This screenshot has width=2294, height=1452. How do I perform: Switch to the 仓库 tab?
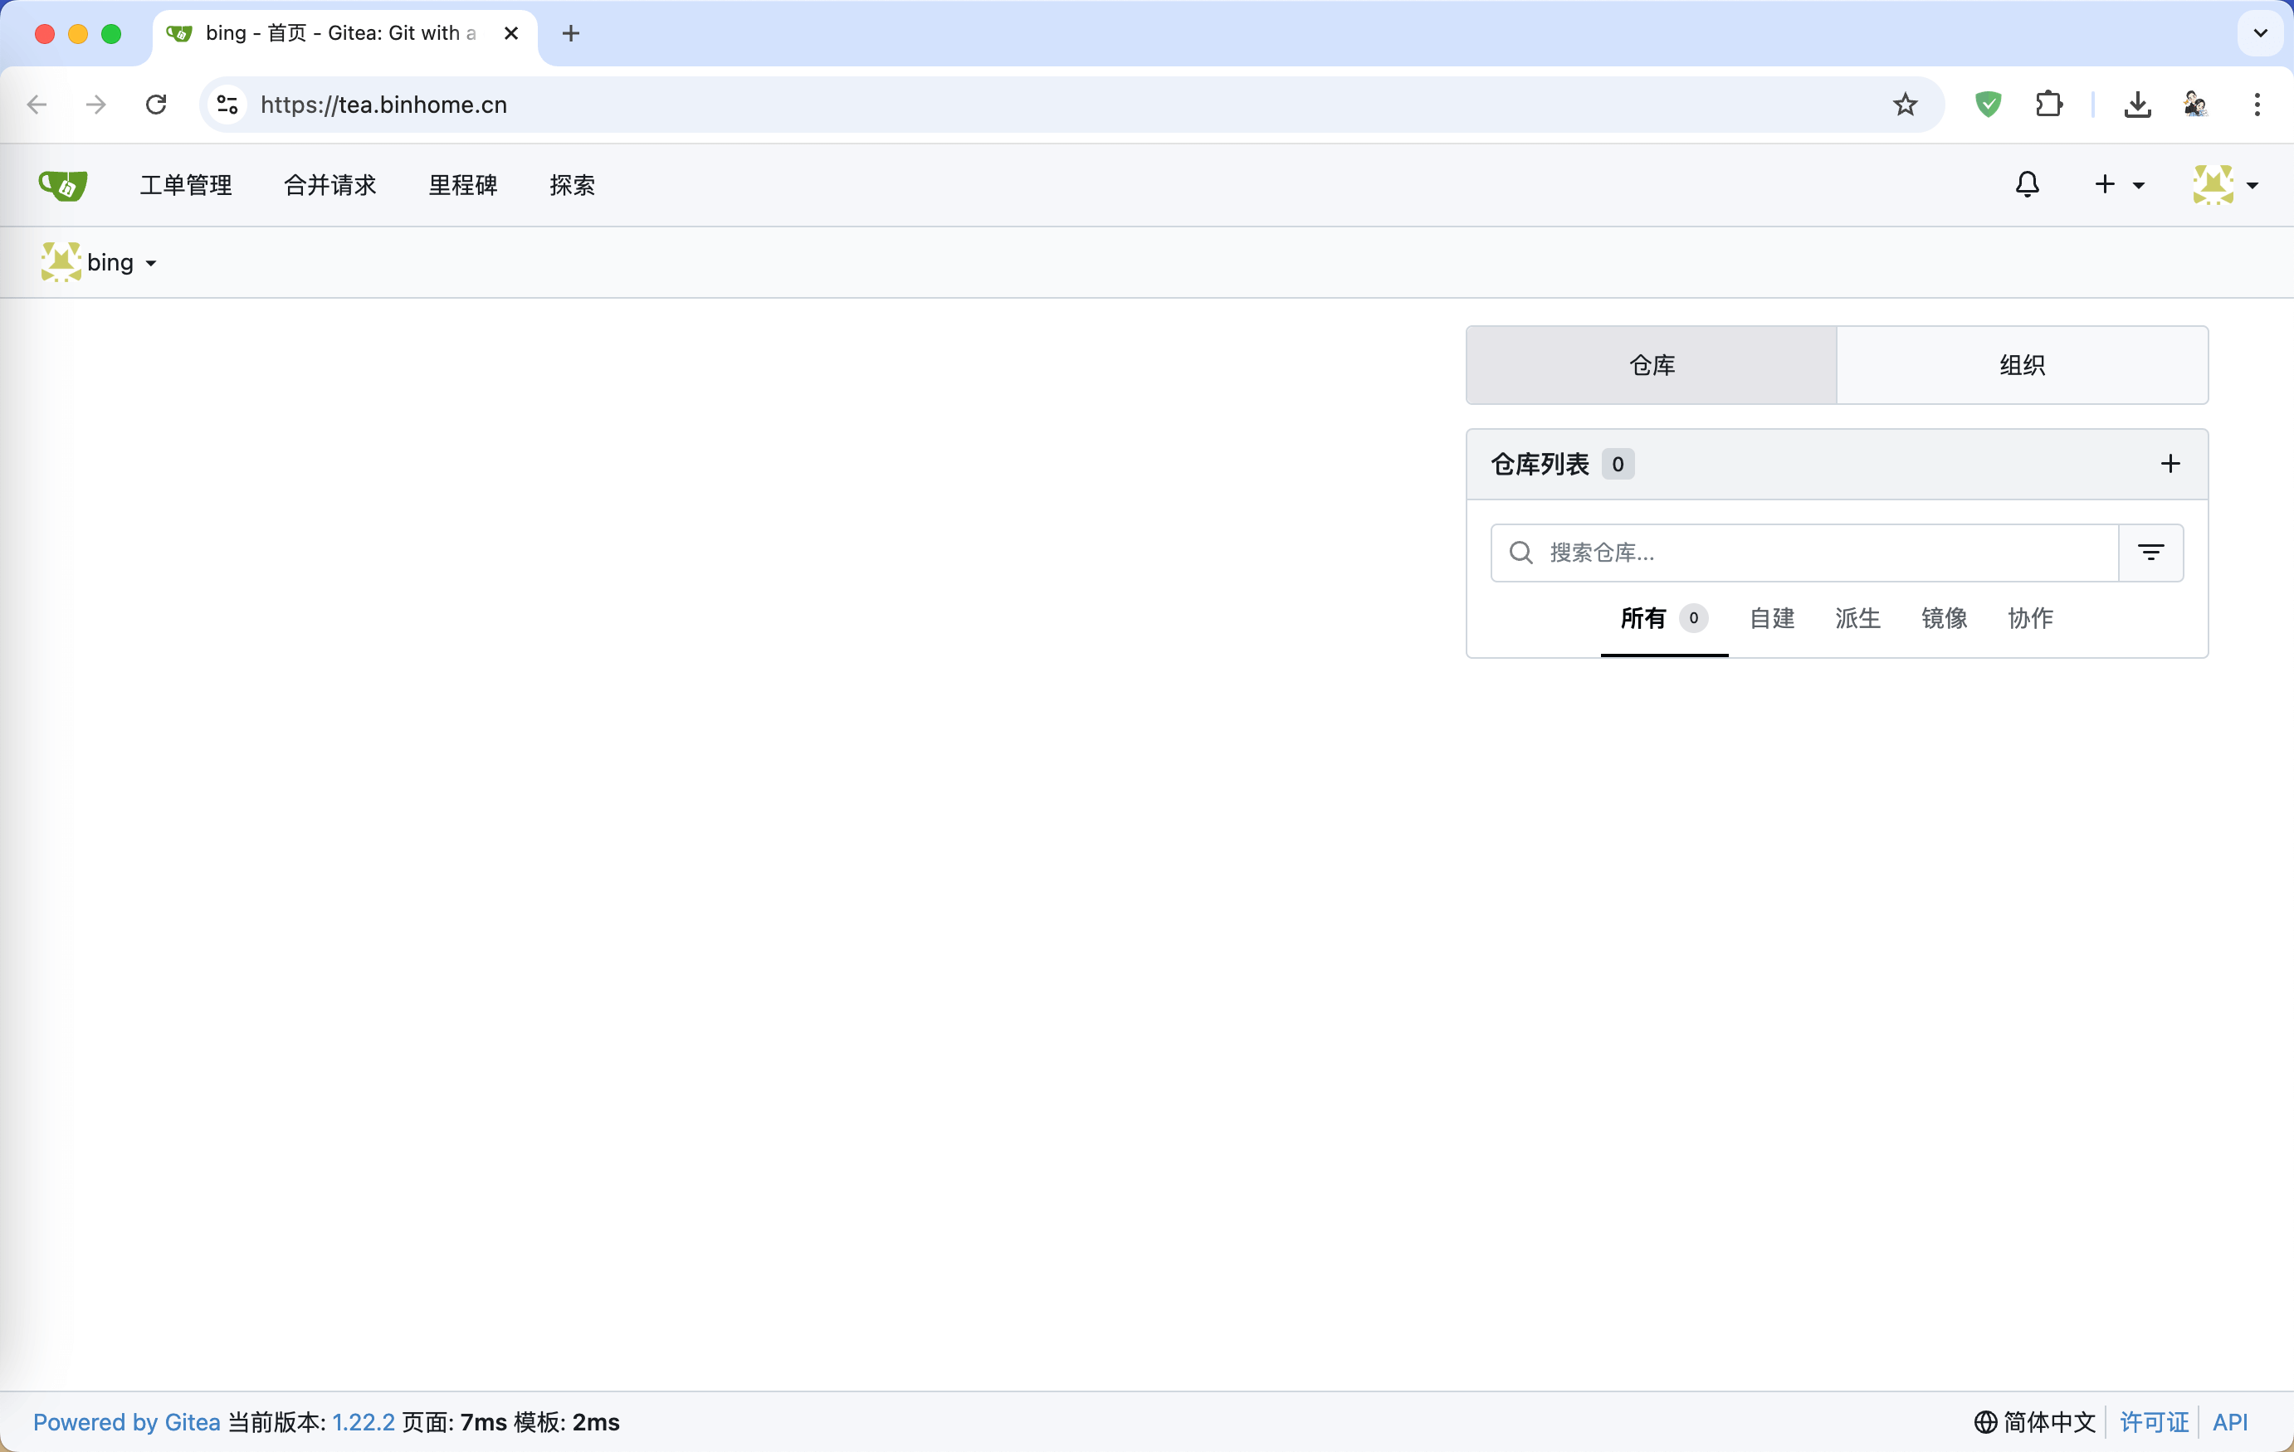[1652, 365]
